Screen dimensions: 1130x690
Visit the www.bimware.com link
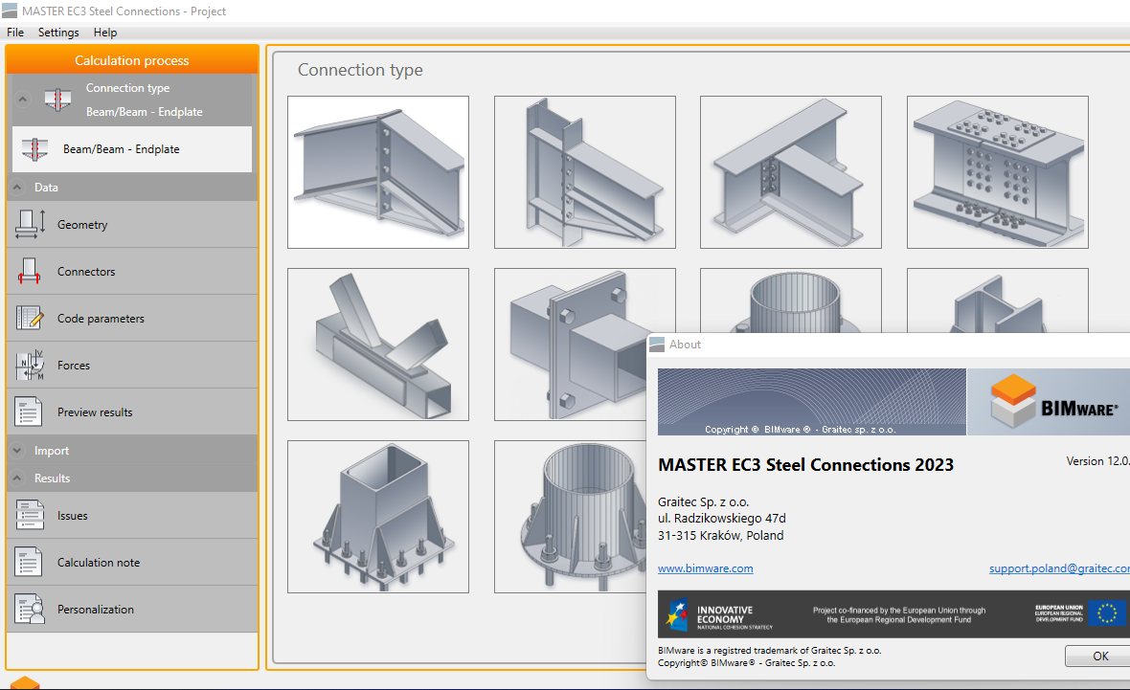click(x=705, y=568)
